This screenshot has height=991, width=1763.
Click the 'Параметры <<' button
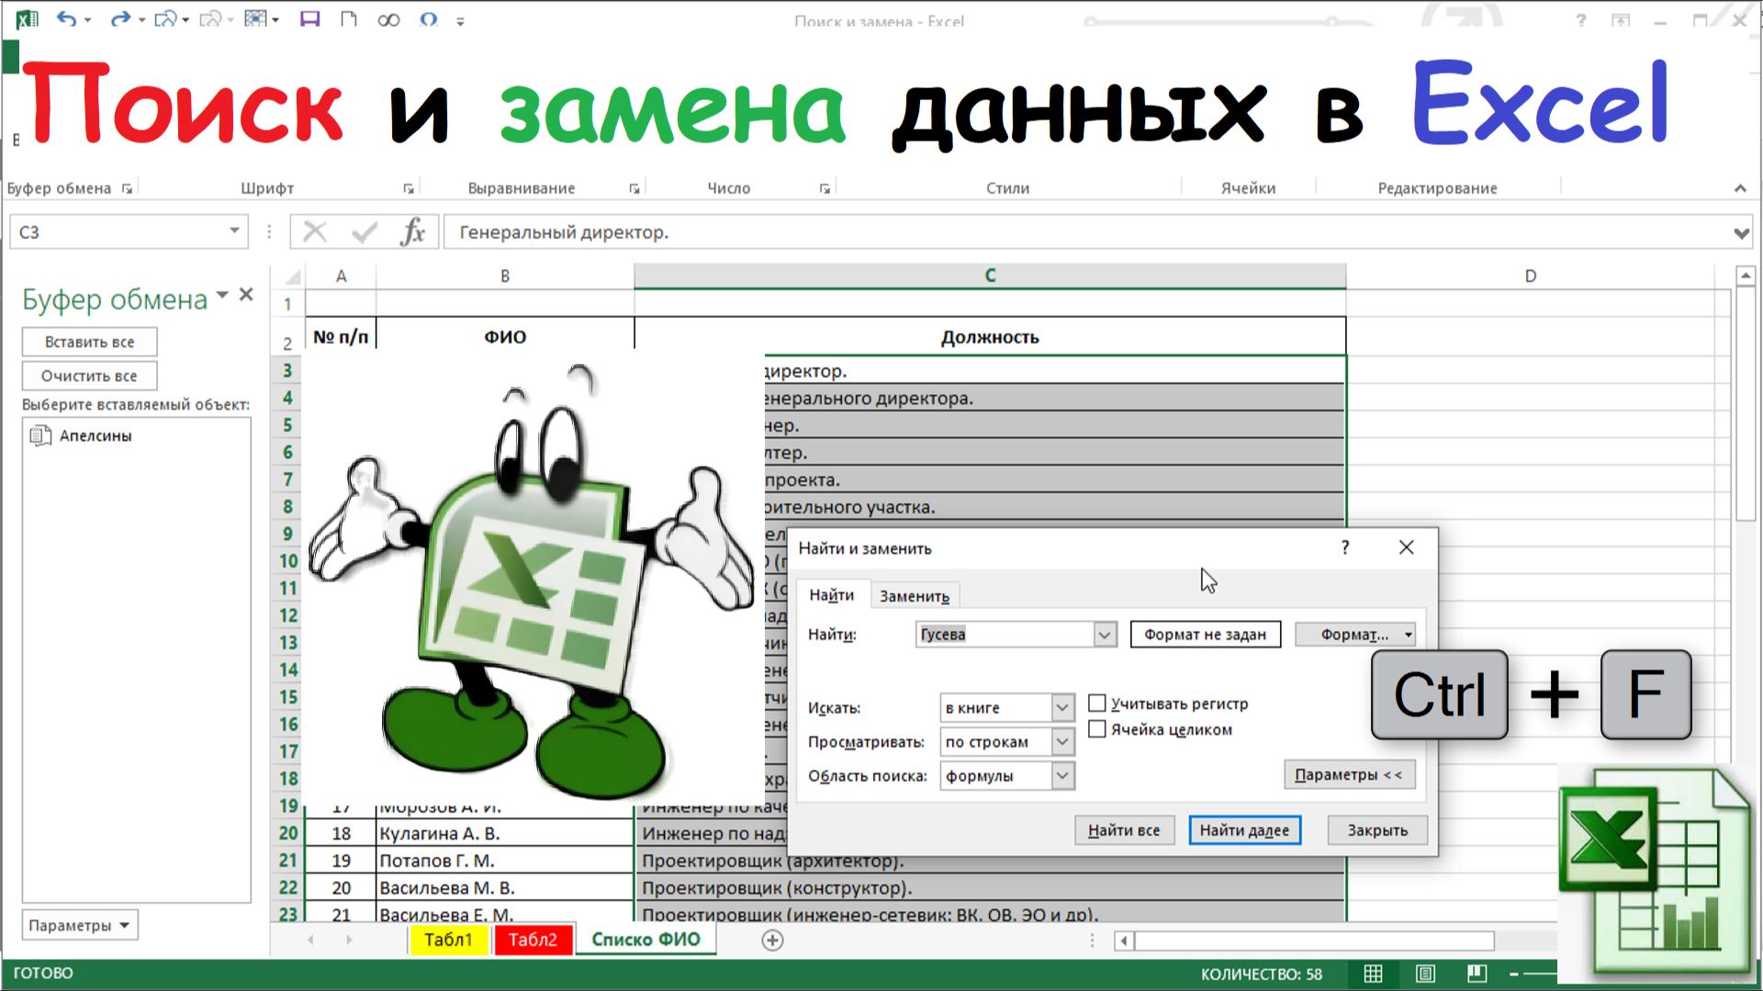tap(1349, 774)
